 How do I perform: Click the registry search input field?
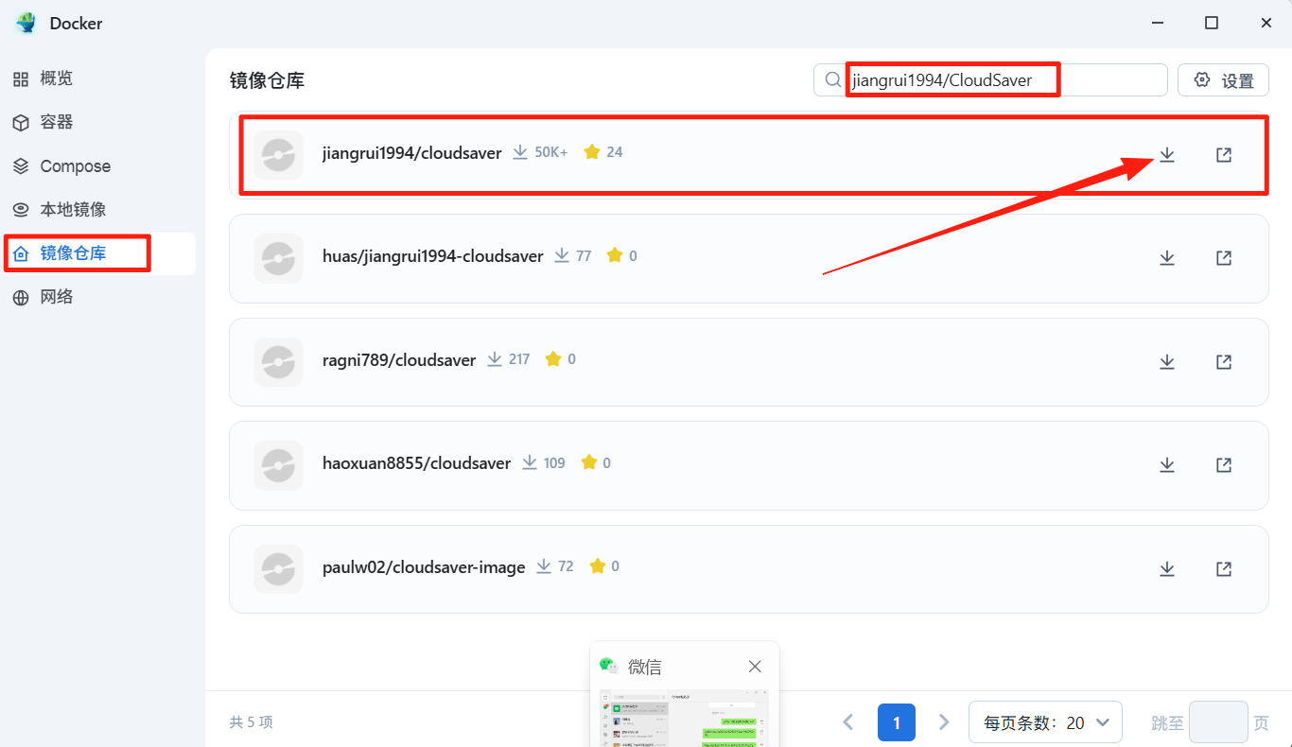coord(990,80)
